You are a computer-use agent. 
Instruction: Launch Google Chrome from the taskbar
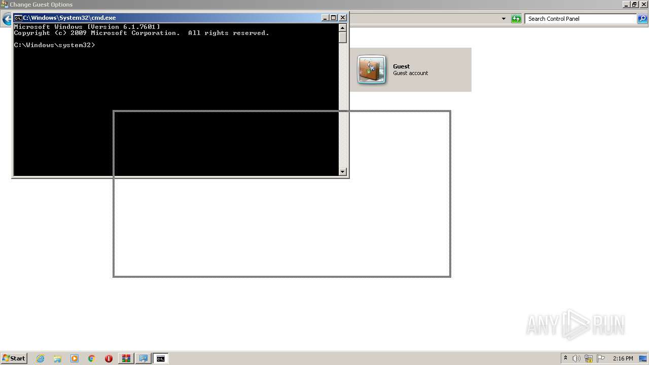point(92,358)
